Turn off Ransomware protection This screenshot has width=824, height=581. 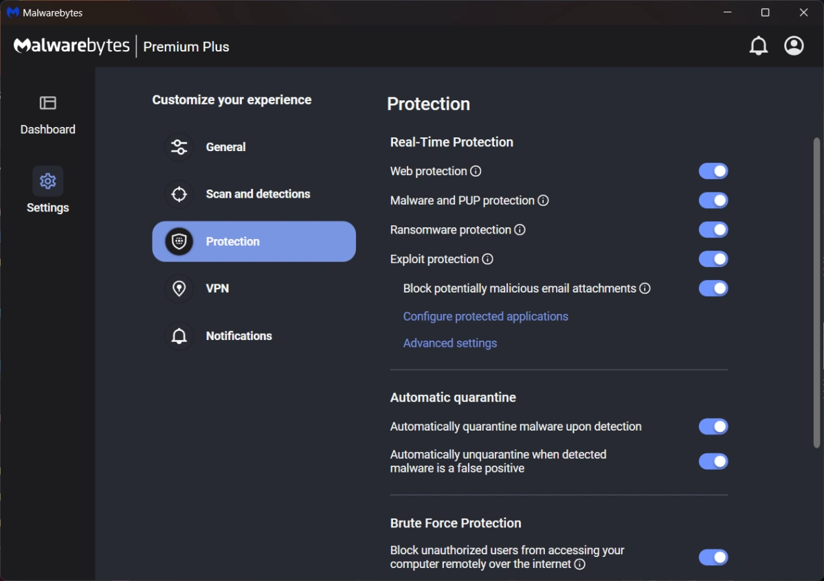713,230
